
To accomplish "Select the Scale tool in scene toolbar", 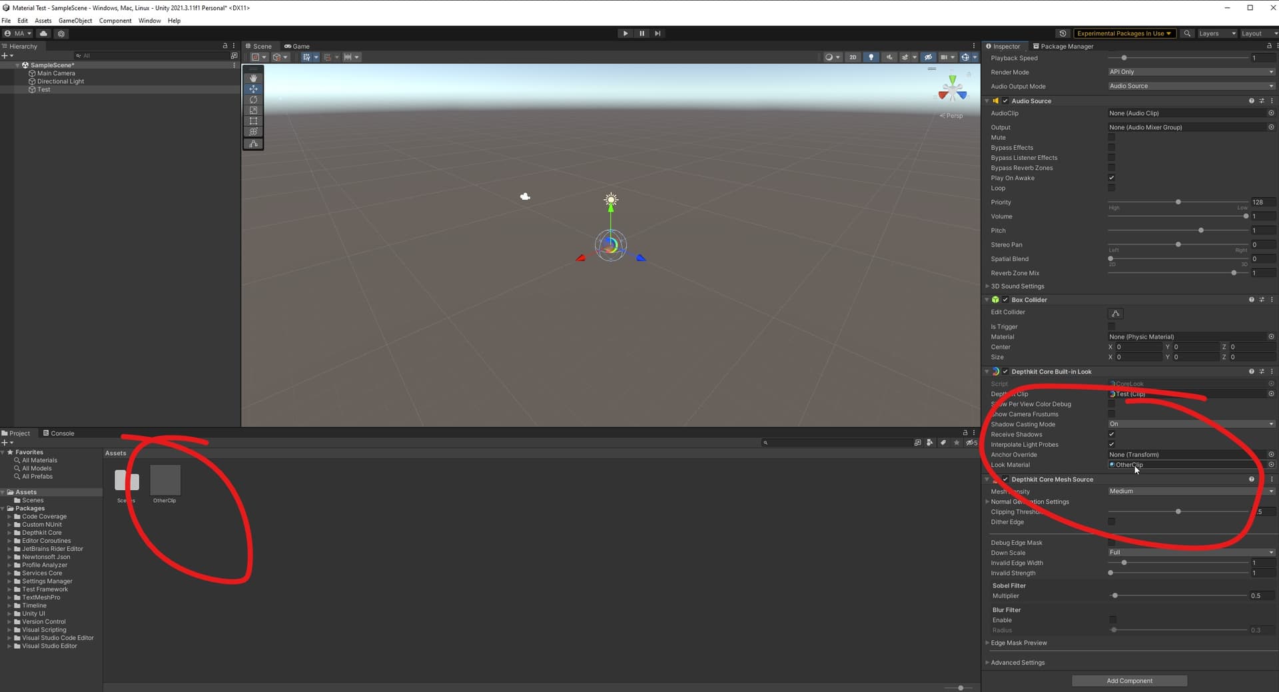I will [x=253, y=111].
